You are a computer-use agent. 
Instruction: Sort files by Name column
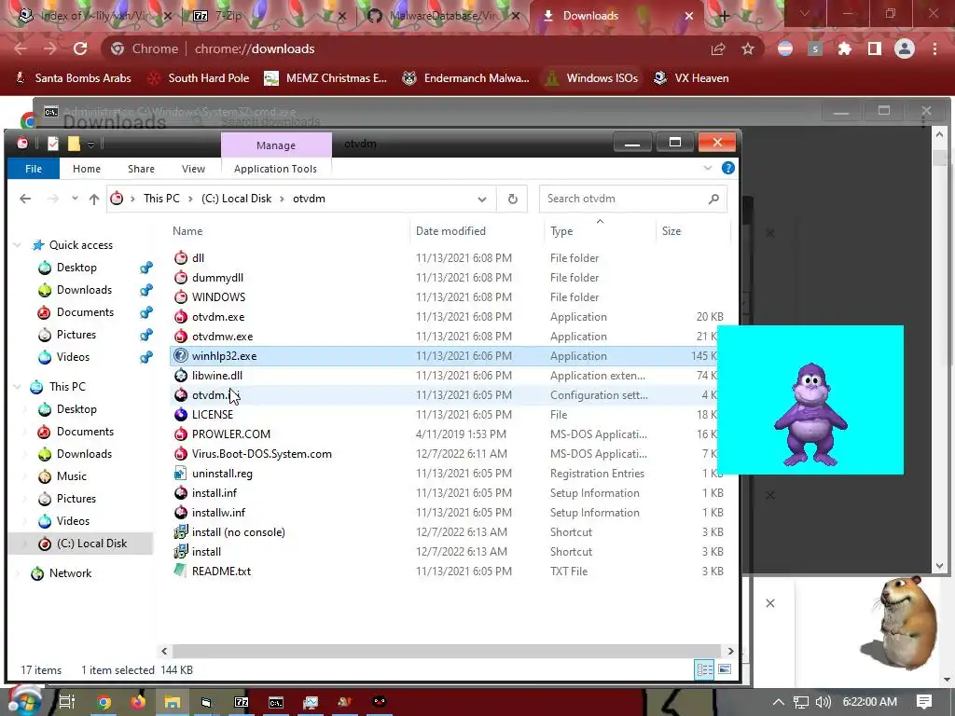click(x=187, y=231)
